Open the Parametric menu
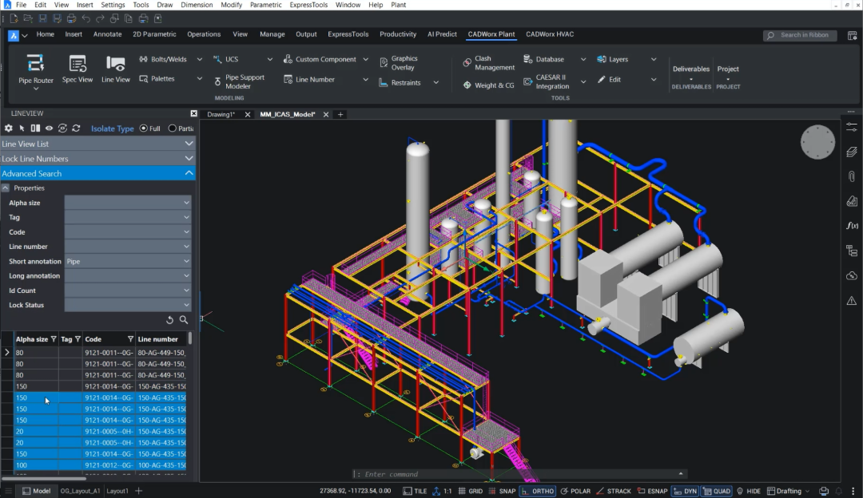The image size is (863, 498). [x=266, y=5]
